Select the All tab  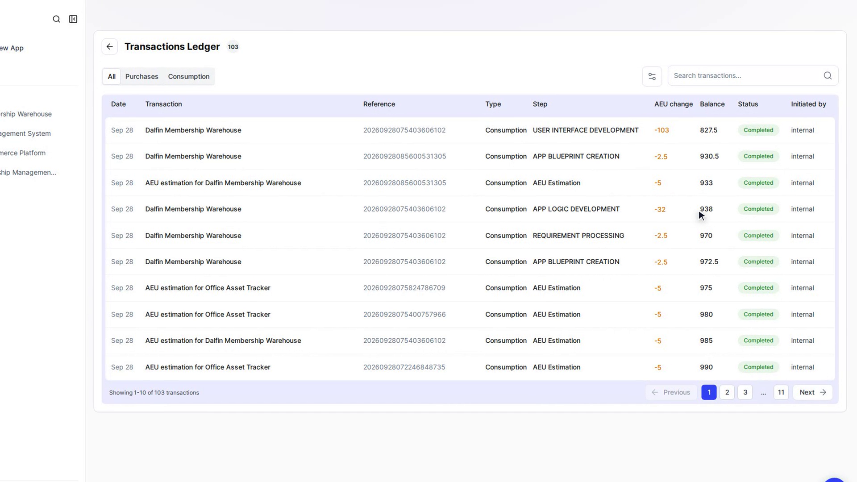pos(112,77)
